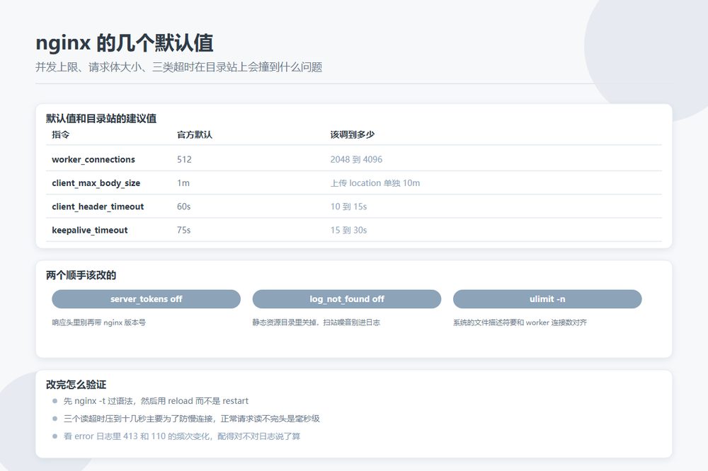Click the caption about 文件描述符 and worker

tap(520, 322)
